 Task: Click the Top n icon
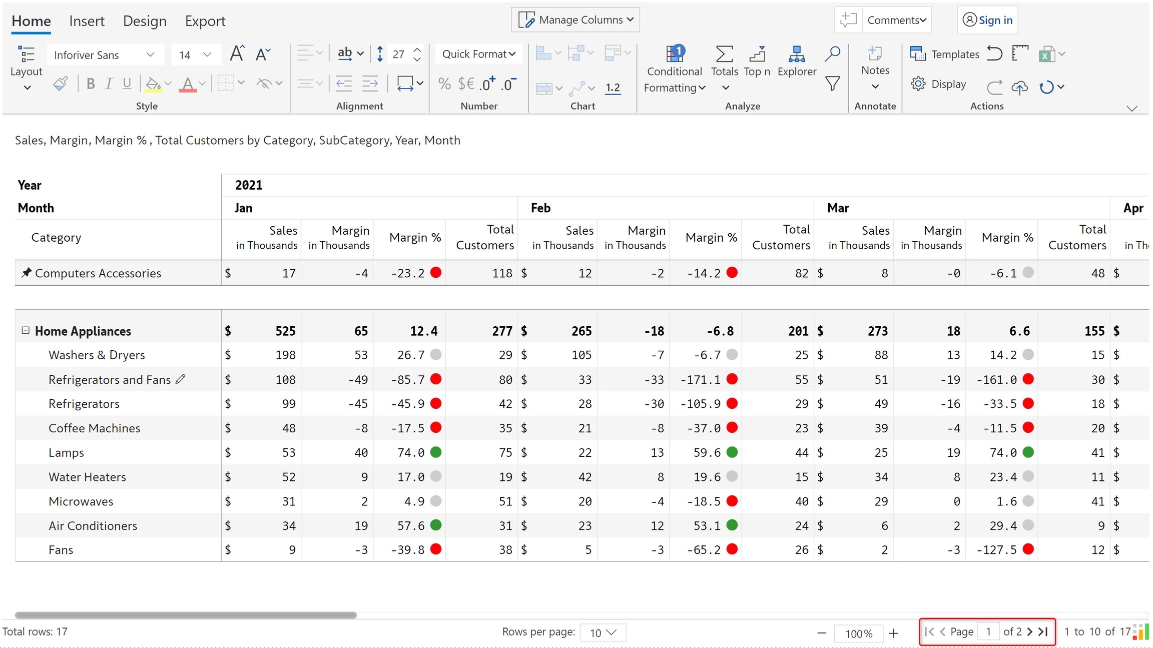click(x=757, y=54)
